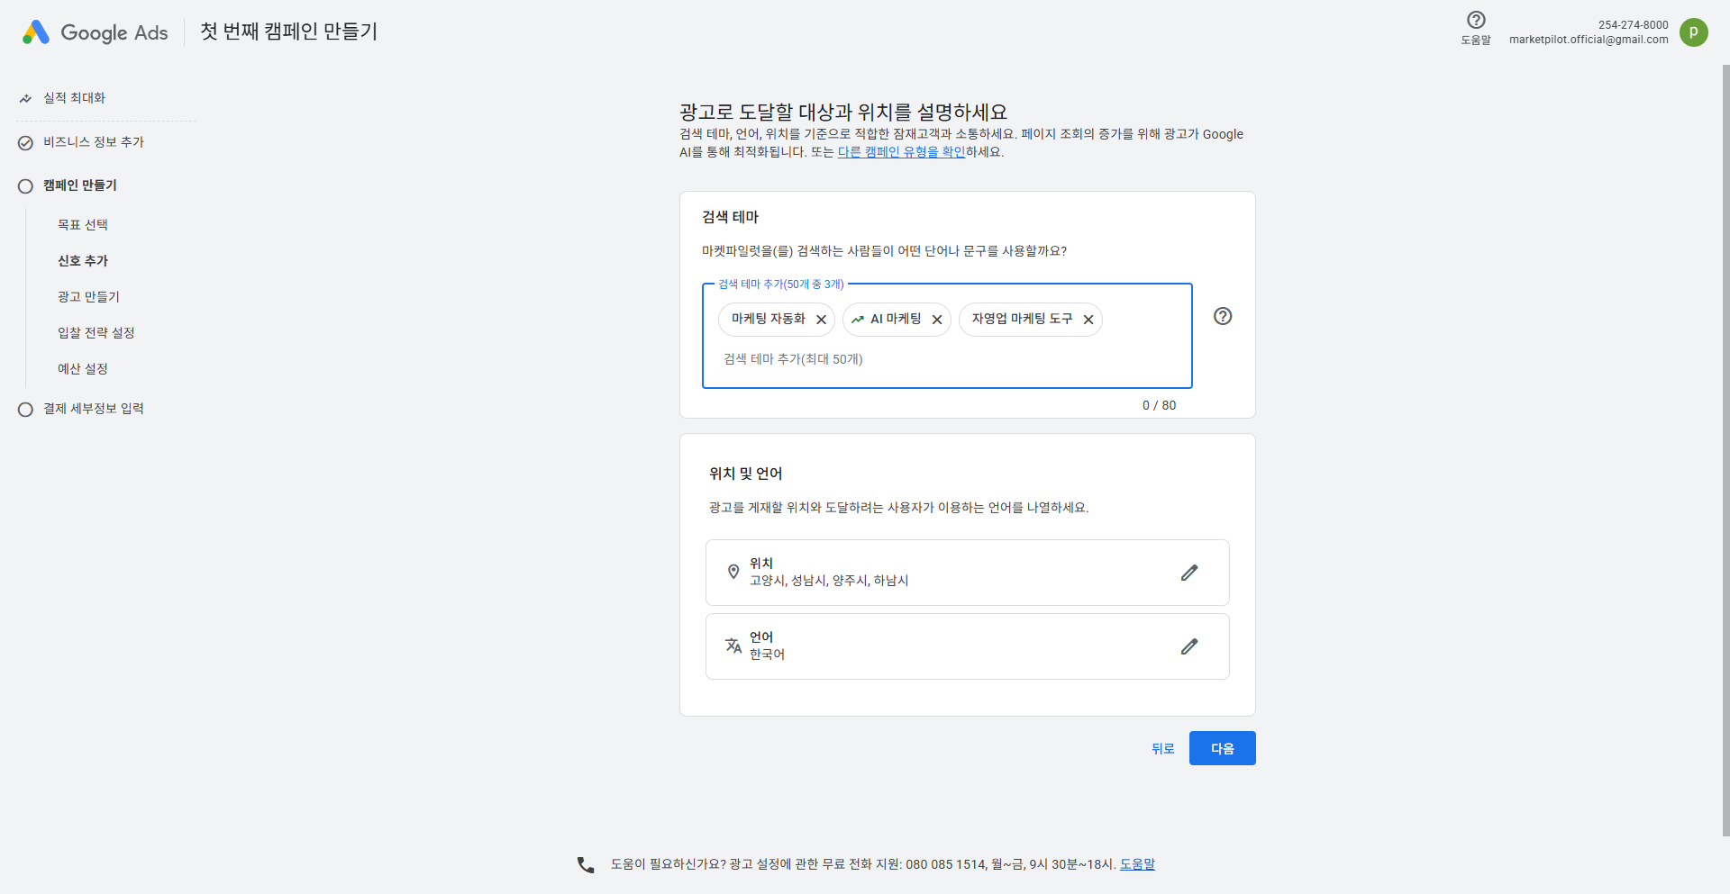
Task: Edit the 위치 setting with pencil icon
Action: (x=1189, y=573)
